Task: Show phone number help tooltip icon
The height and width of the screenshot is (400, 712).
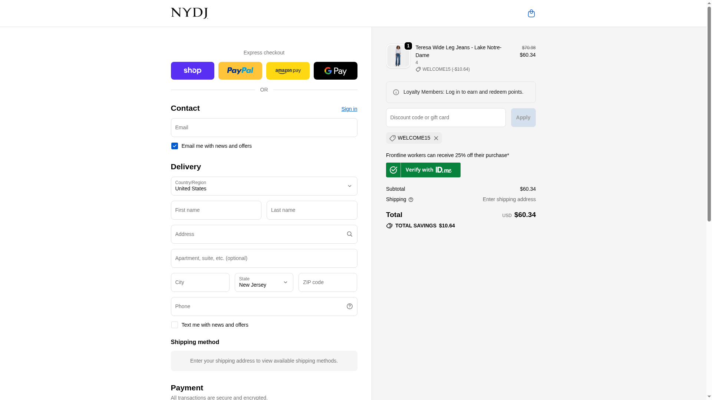Action: [349, 306]
